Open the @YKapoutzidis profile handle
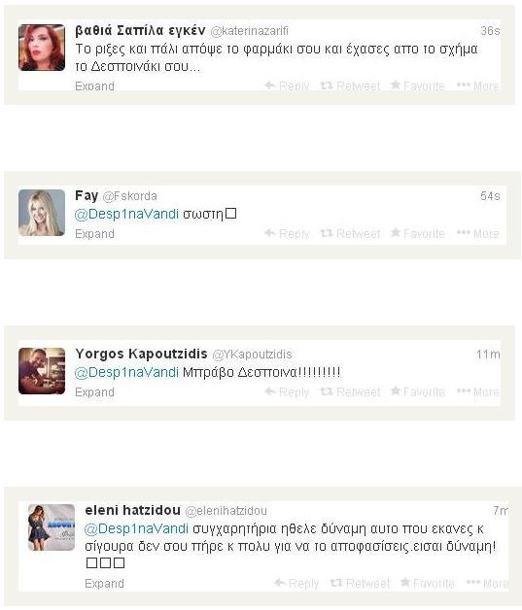The height and width of the screenshot is (610, 522). coord(252,354)
